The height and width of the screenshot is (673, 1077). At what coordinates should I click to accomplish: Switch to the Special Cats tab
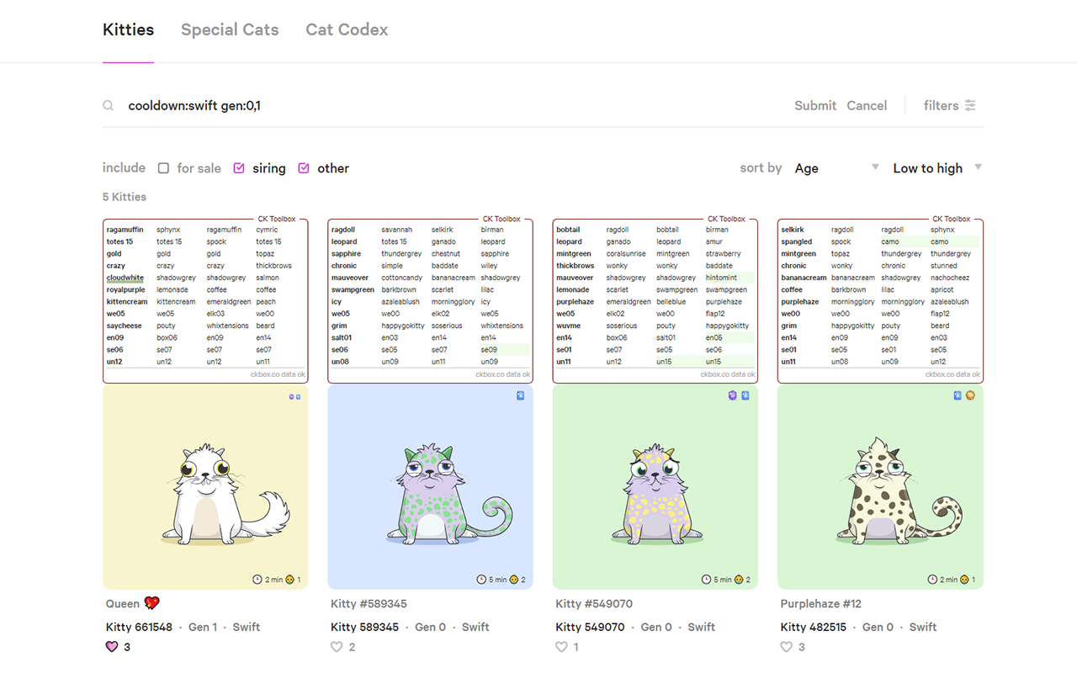[230, 30]
